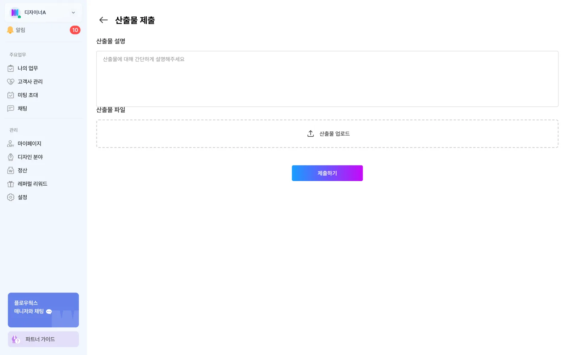Screen dimensions: 568x355
Task: Click 산출물 업로드 dropzone
Action: pyautogui.click(x=327, y=134)
